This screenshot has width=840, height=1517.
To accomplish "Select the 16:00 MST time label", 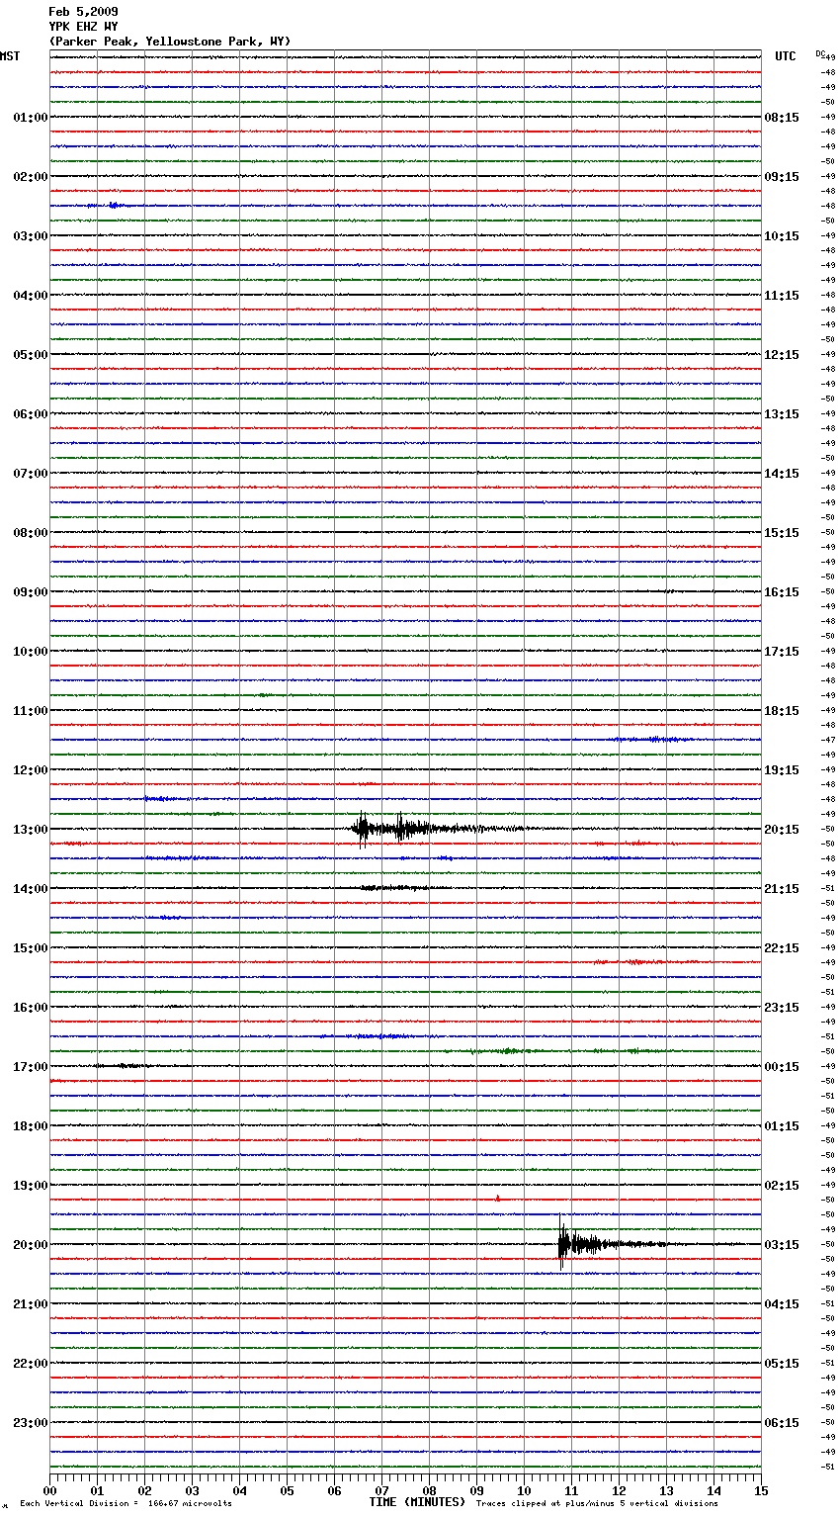I will (x=31, y=1008).
